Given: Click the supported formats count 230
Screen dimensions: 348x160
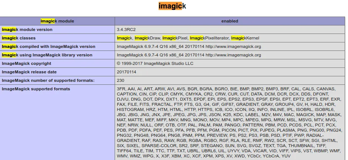Looking at the screenshot, I should (121, 80).
